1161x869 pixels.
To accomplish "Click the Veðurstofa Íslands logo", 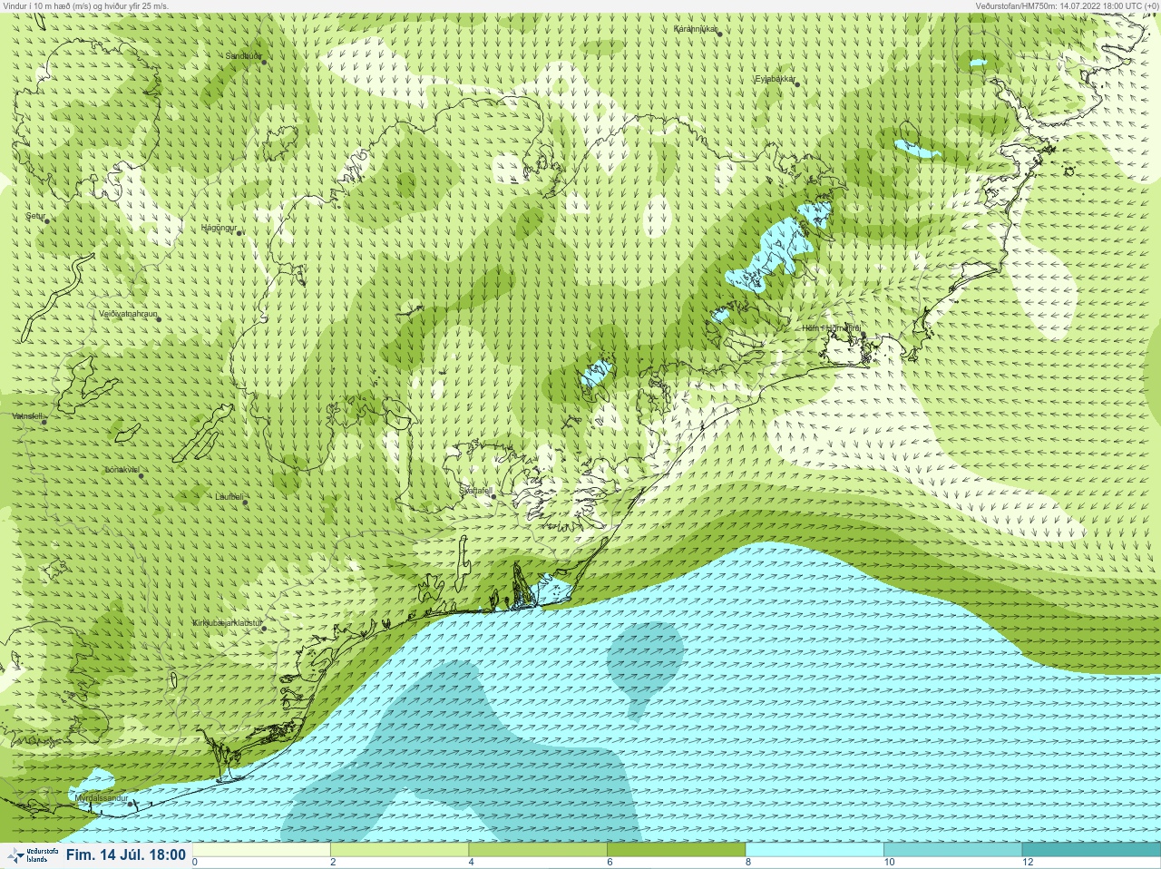I will click(x=33, y=855).
